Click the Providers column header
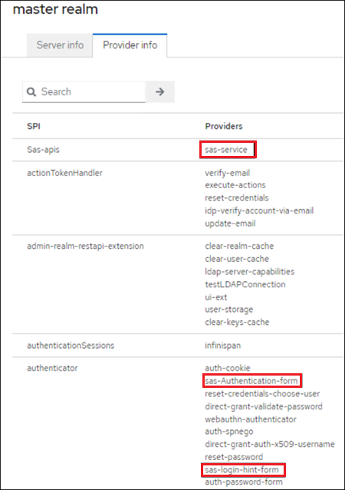The height and width of the screenshot is (490, 345). point(224,126)
